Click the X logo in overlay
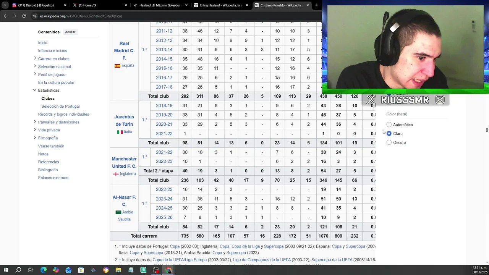This screenshot has width=489, height=275. (371, 100)
